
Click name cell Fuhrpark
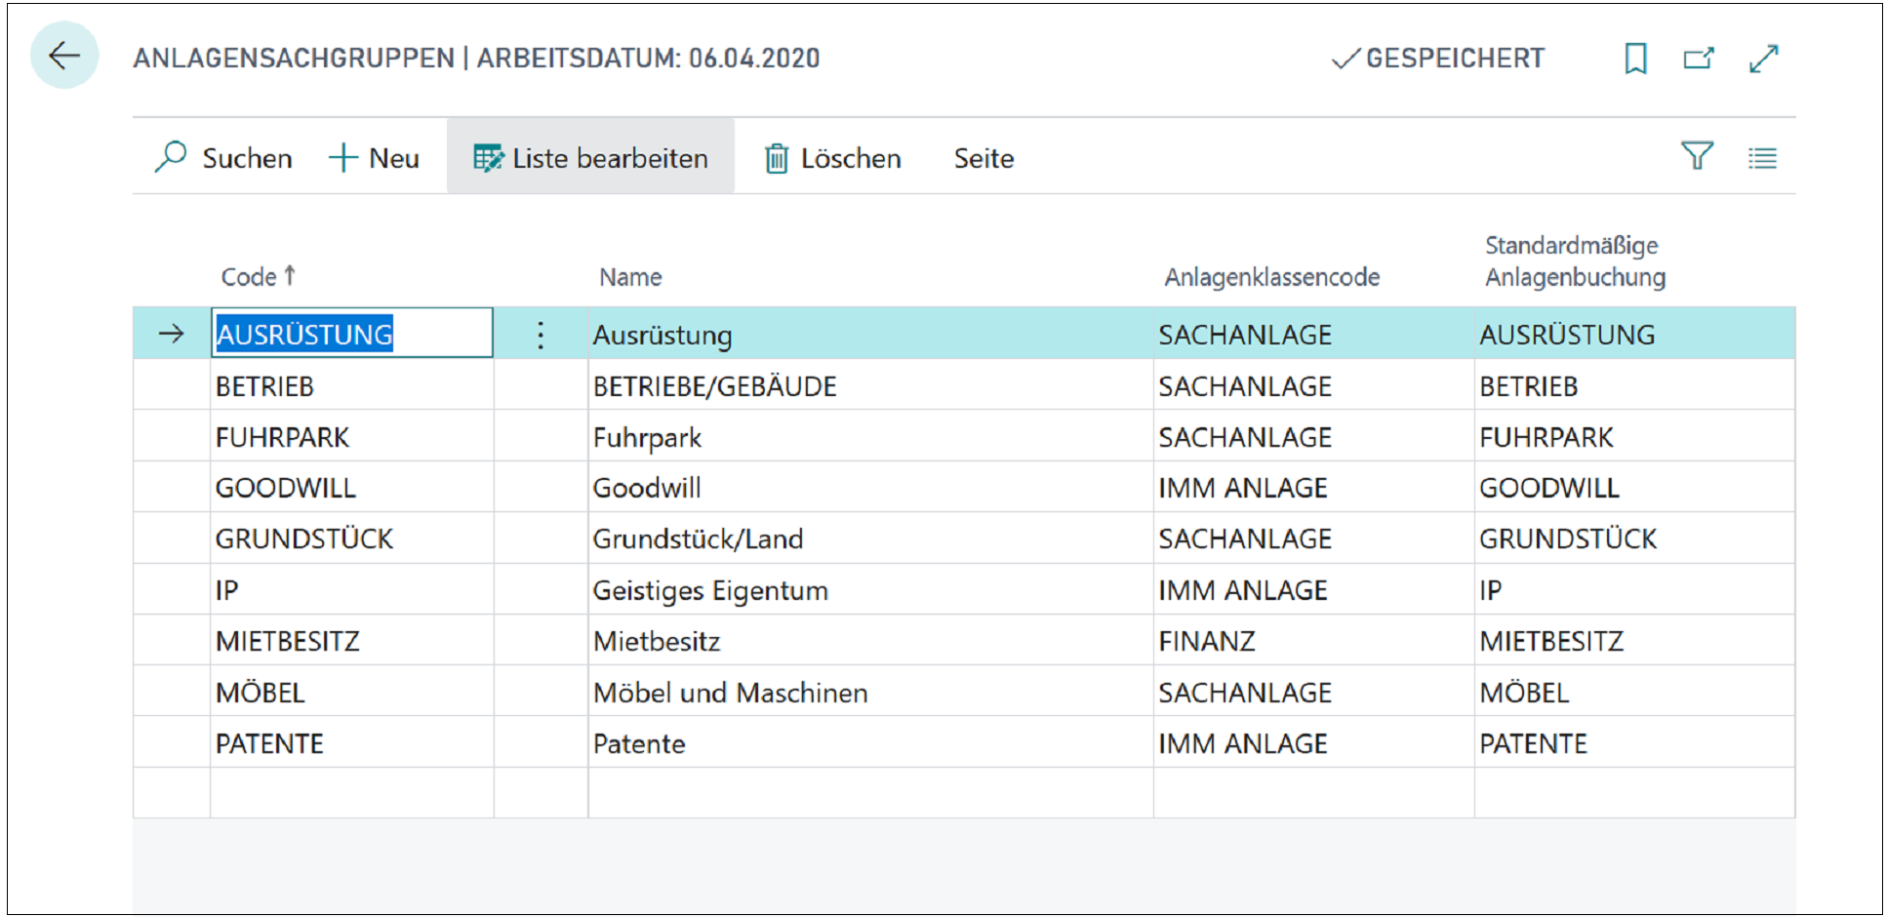[x=870, y=436]
